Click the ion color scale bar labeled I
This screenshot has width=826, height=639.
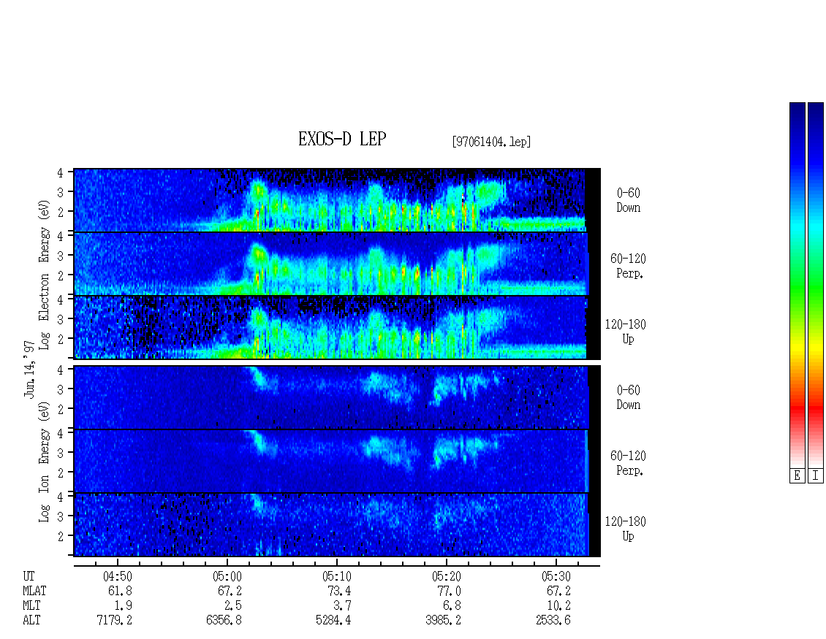[x=816, y=285]
